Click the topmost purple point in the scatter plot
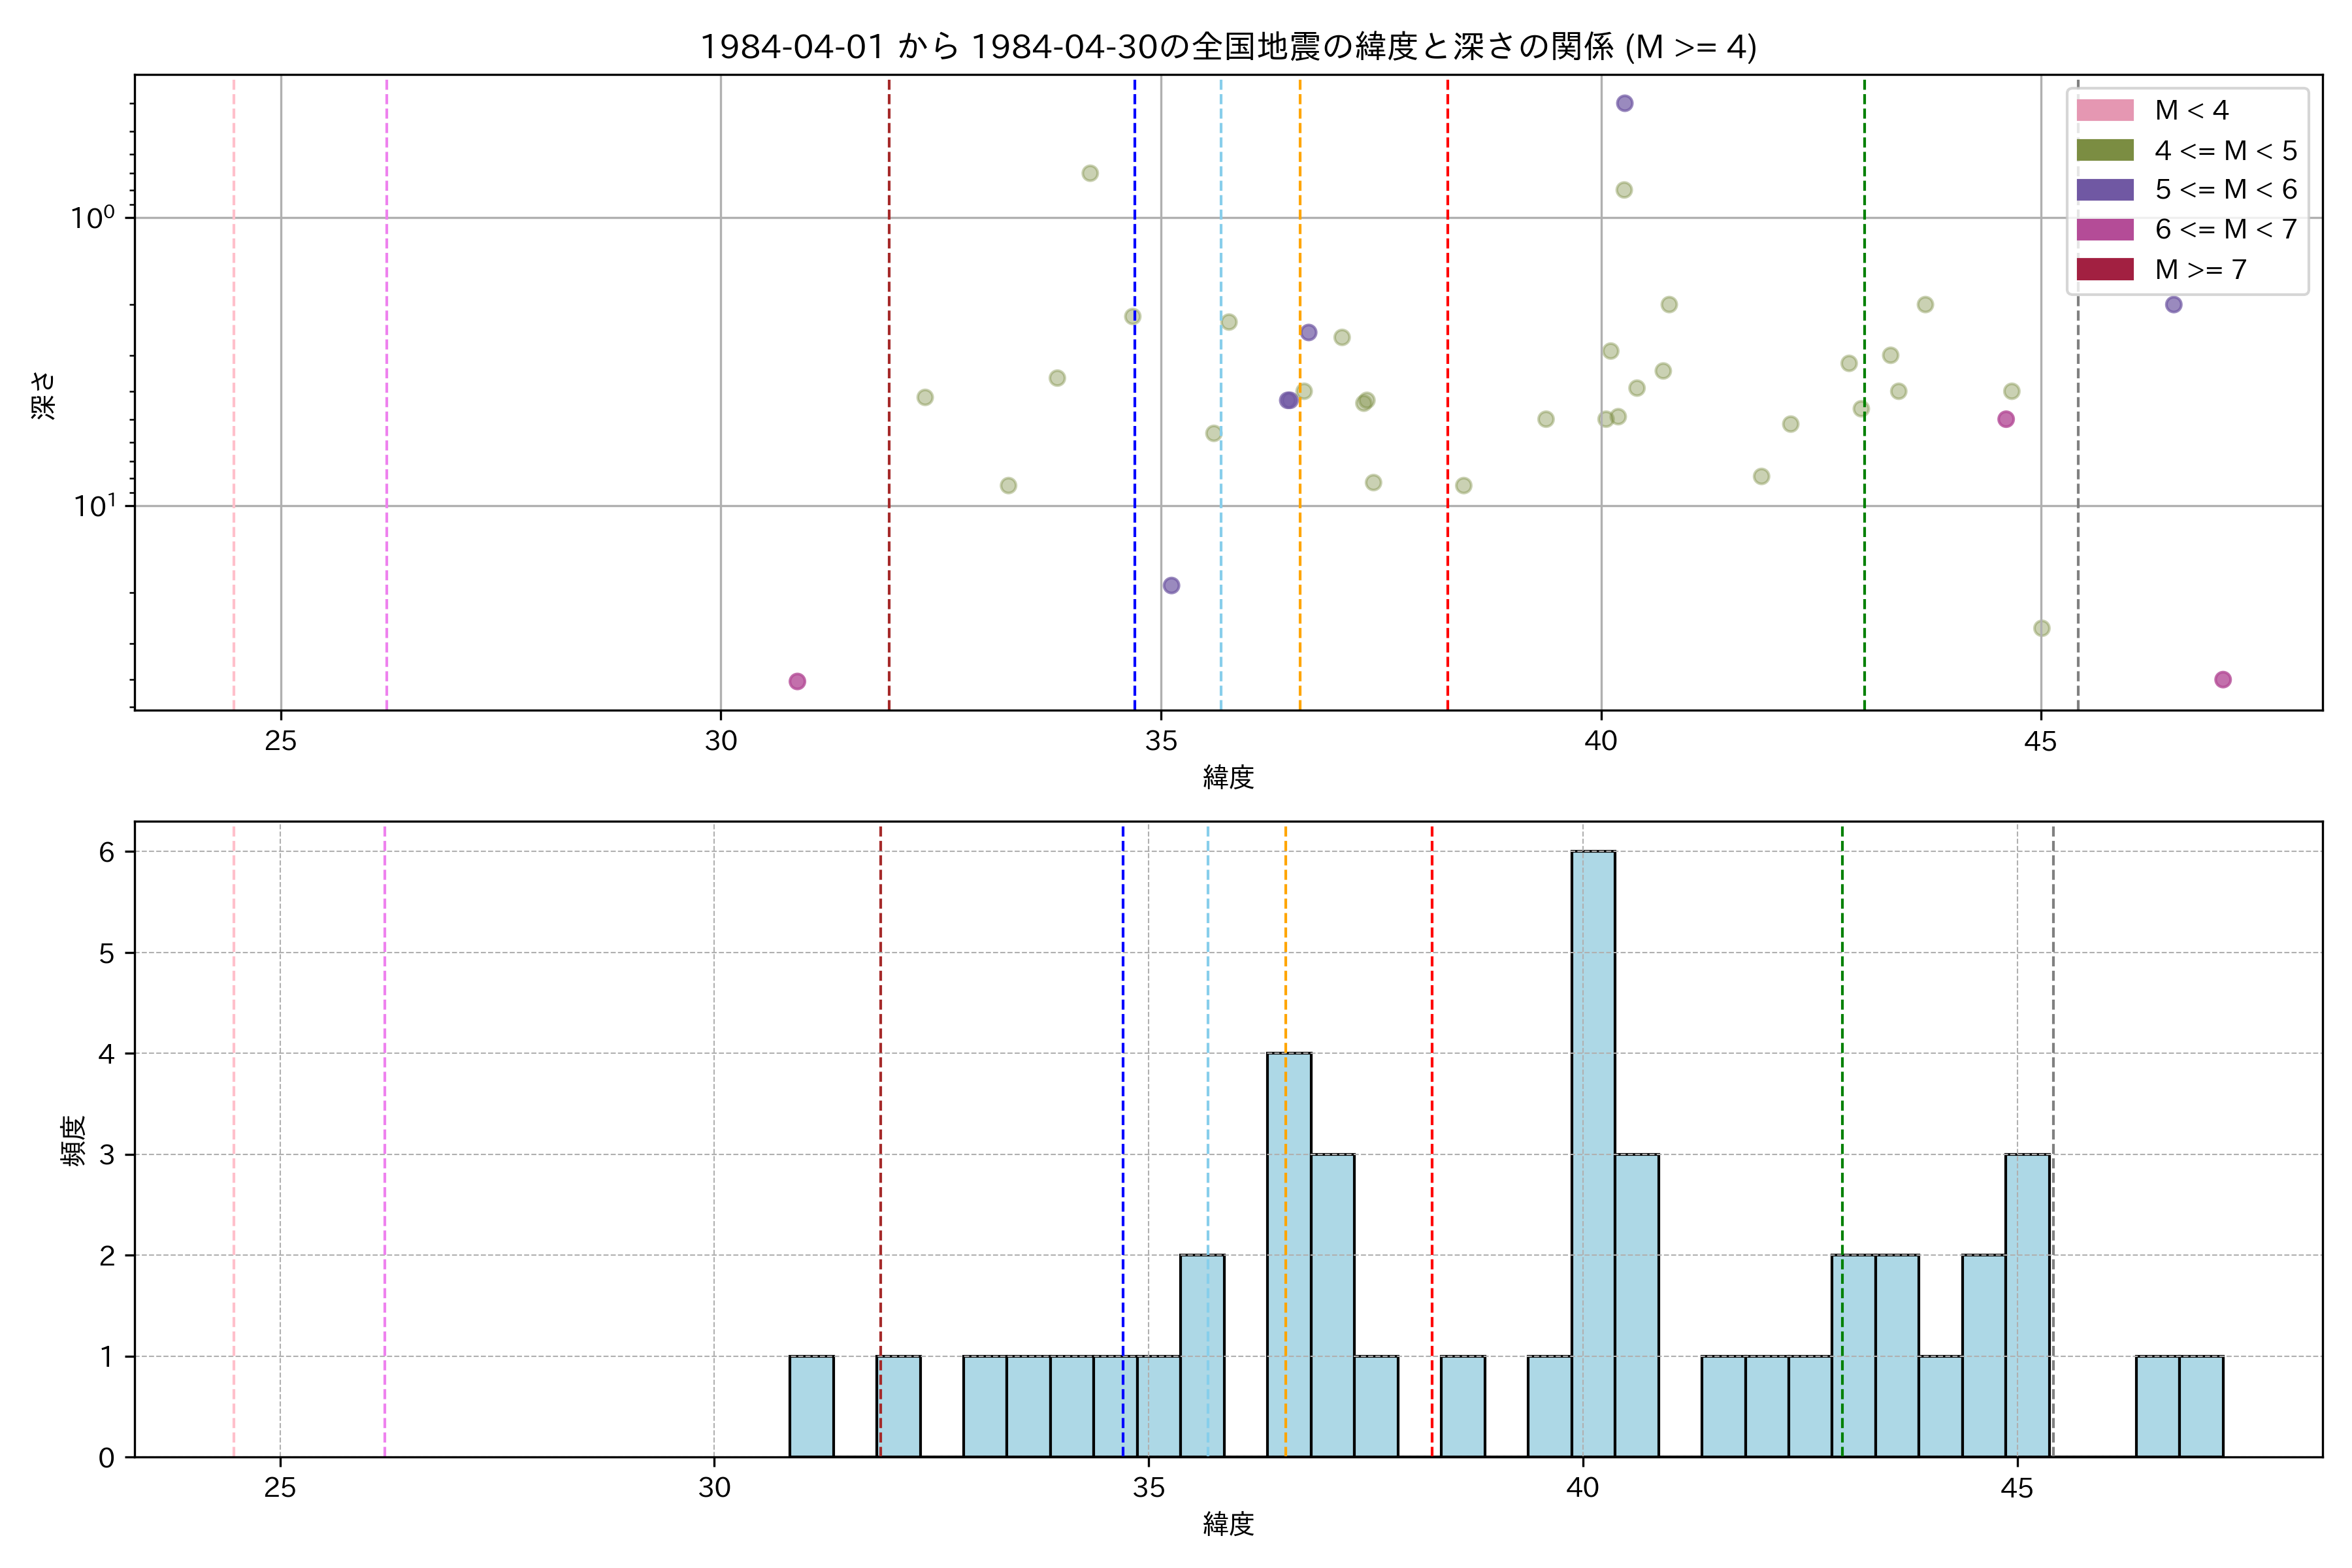This screenshot has width=2352, height=1568. pyautogui.click(x=1625, y=104)
